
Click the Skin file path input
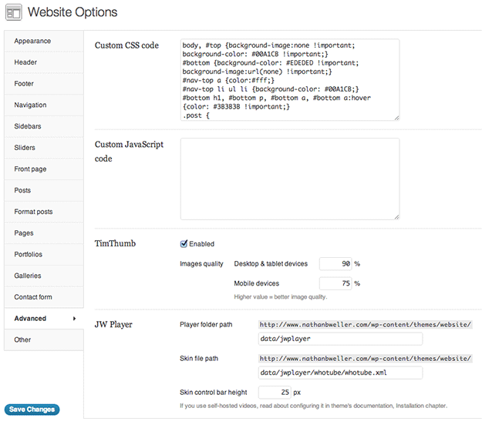click(339, 373)
